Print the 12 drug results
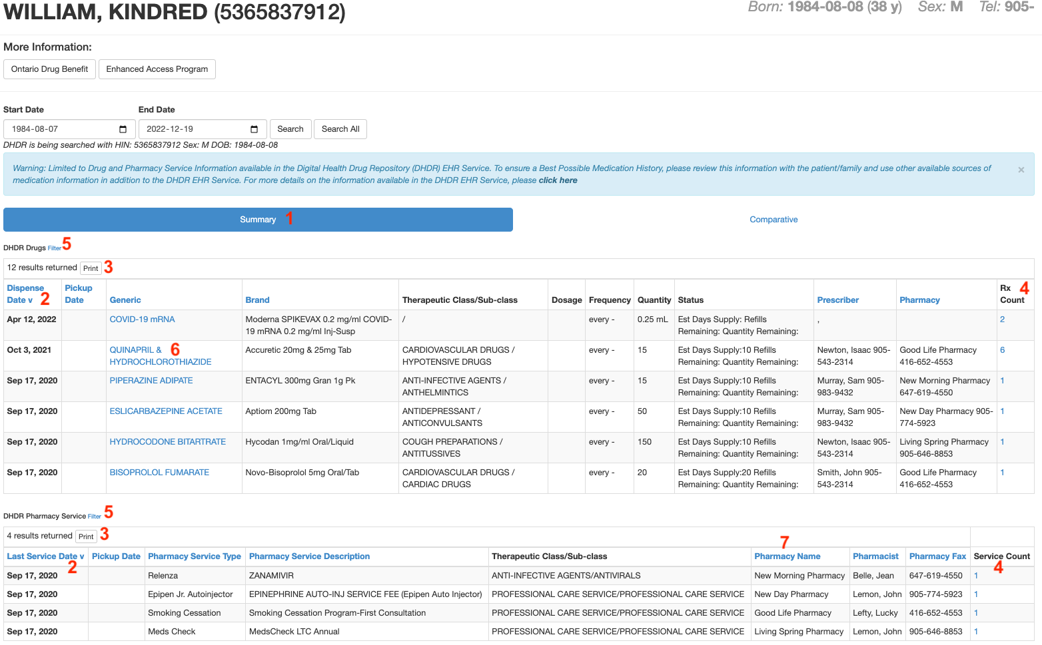This screenshot has width=1042, height=645. 91,268
